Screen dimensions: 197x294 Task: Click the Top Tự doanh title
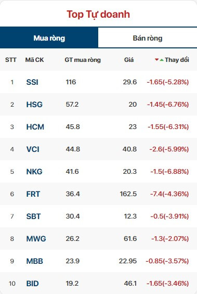[98, 15]
